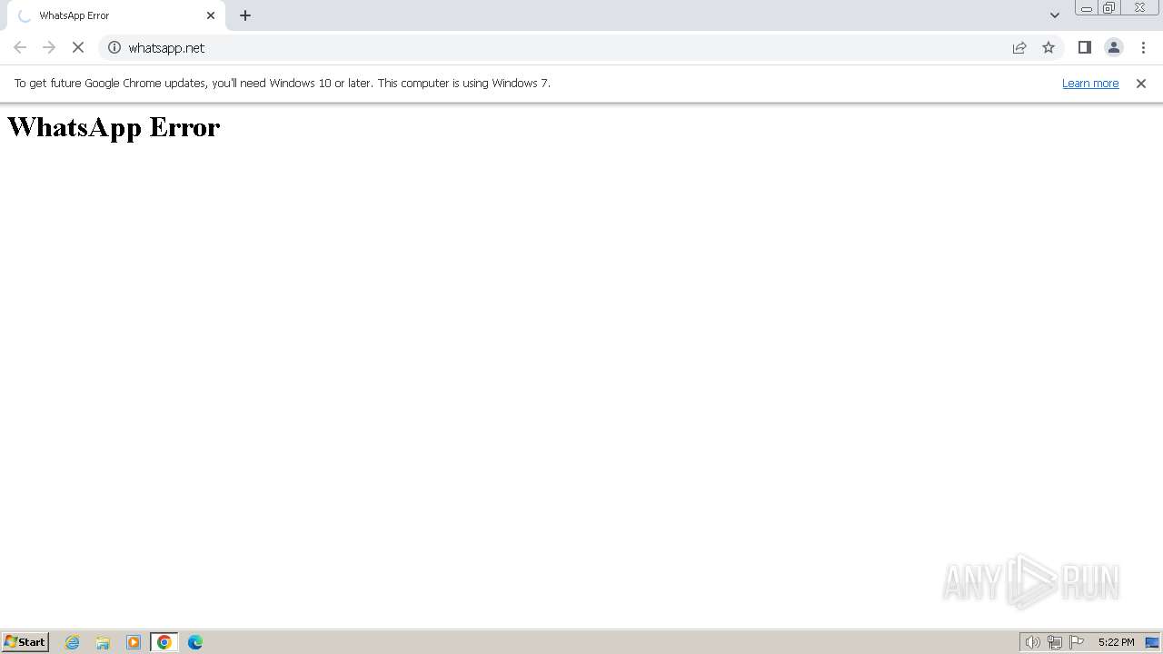Launch Microsoft Edge from taskbar
1163x654 pixels.
195,642
